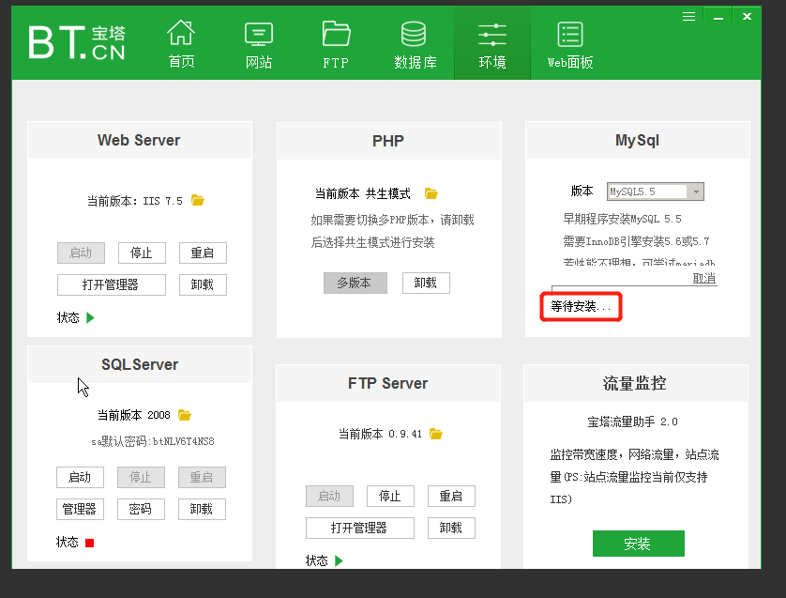
Task: Select the 环境 environment tab
Action: (x=492, y=43)
